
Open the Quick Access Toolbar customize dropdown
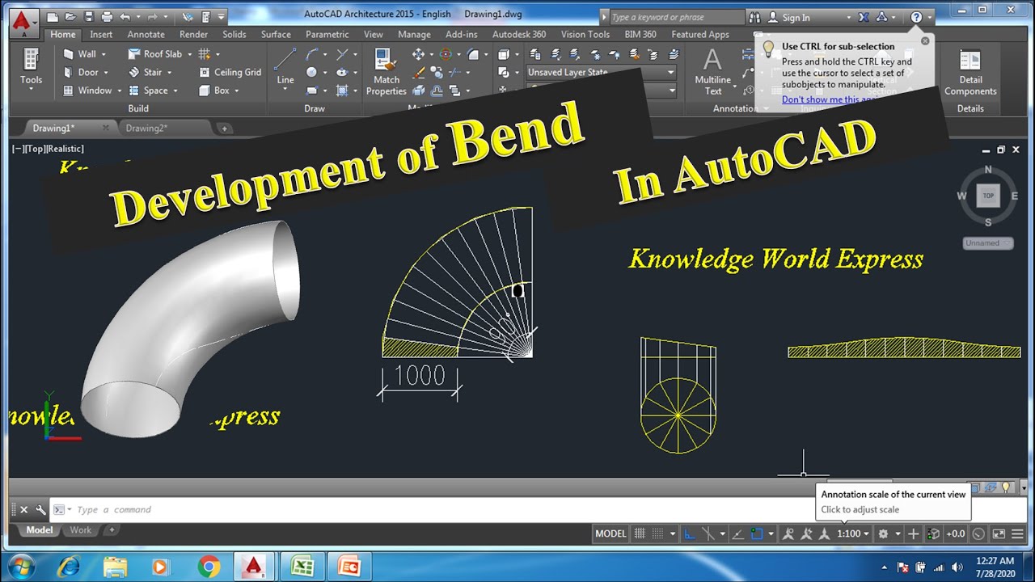(x=222, y=16)
